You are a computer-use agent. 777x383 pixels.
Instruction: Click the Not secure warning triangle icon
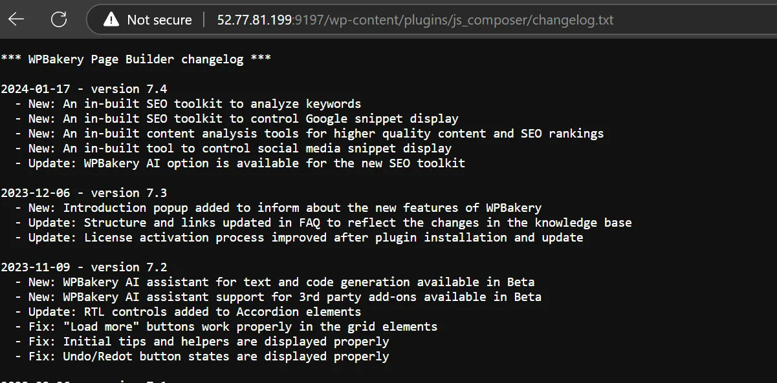[111, 20]
